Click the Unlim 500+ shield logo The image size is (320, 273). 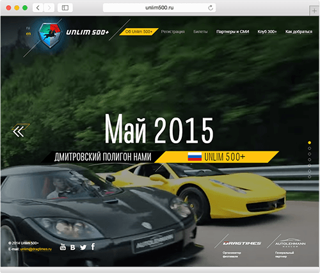51,35
